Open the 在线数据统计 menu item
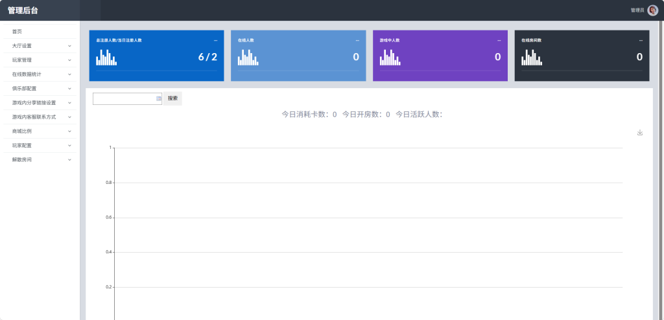 pos(40,74)
